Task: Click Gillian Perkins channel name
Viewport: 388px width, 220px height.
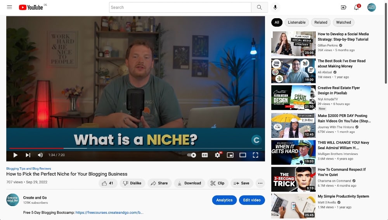Action: pos(327,45)
